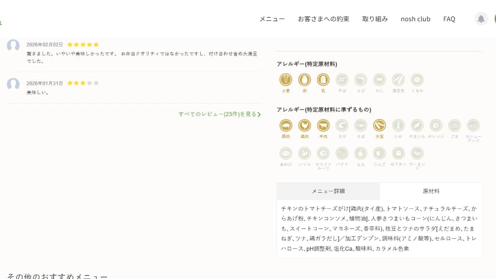Click the 小麦 (wheat) allergen icon
The image size is (496, 279).
pos(285,80)
